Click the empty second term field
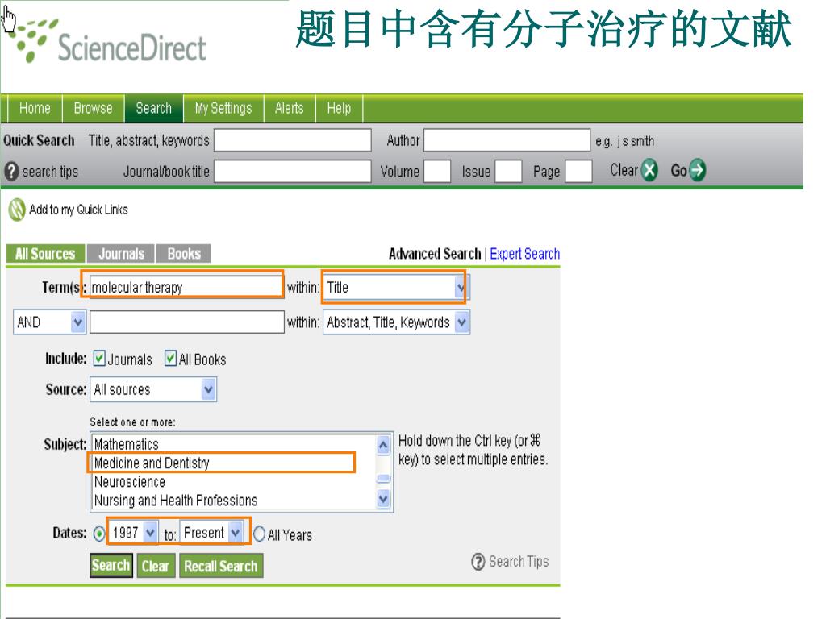 click(x=187, y=322)
